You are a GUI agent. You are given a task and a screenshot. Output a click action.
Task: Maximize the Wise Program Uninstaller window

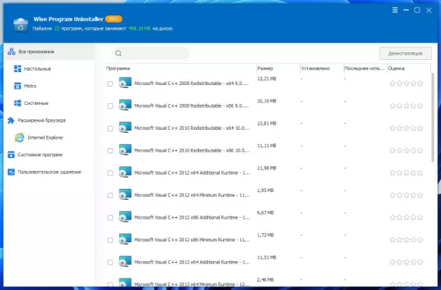(x=417, y=10)
